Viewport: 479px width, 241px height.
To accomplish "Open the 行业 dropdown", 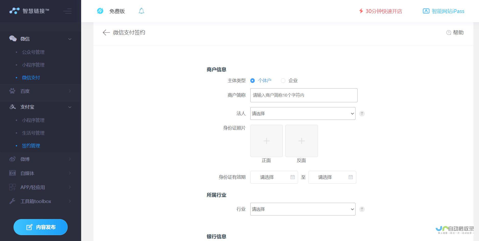I will click(x=303, y=209).
